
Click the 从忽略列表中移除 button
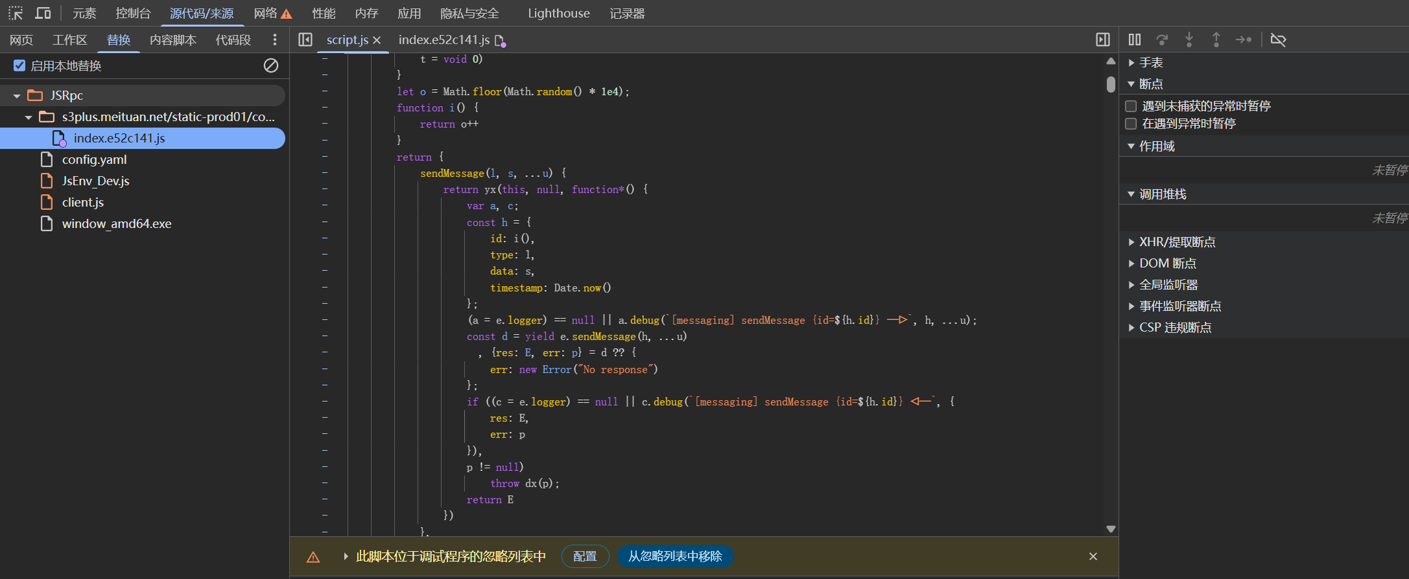click(674, 556)
